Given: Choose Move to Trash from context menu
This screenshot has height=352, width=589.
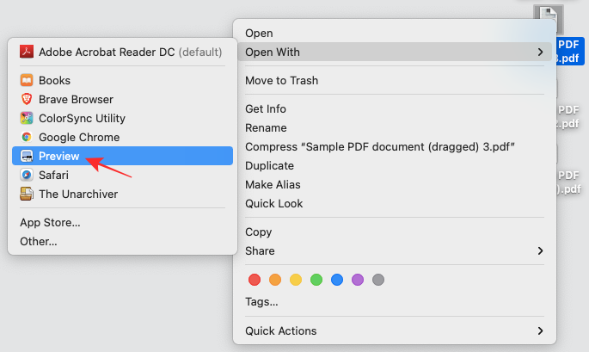Looking at the screenshot, I should [x=281, y=80].
